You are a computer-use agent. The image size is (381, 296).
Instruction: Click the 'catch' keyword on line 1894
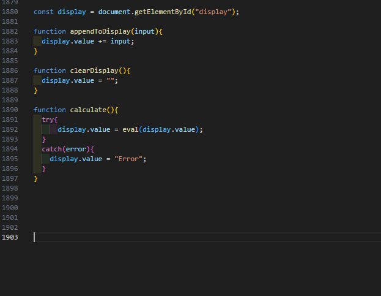coord(51,149)
